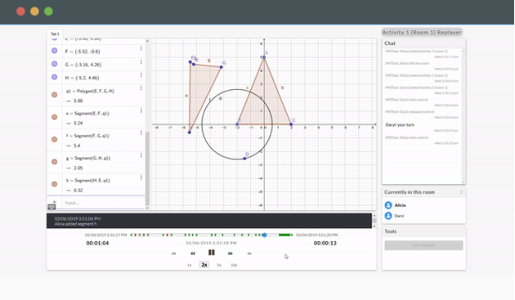
Task: Open options menu for point F
Action: pyautogui.click(x=141, y=48)
